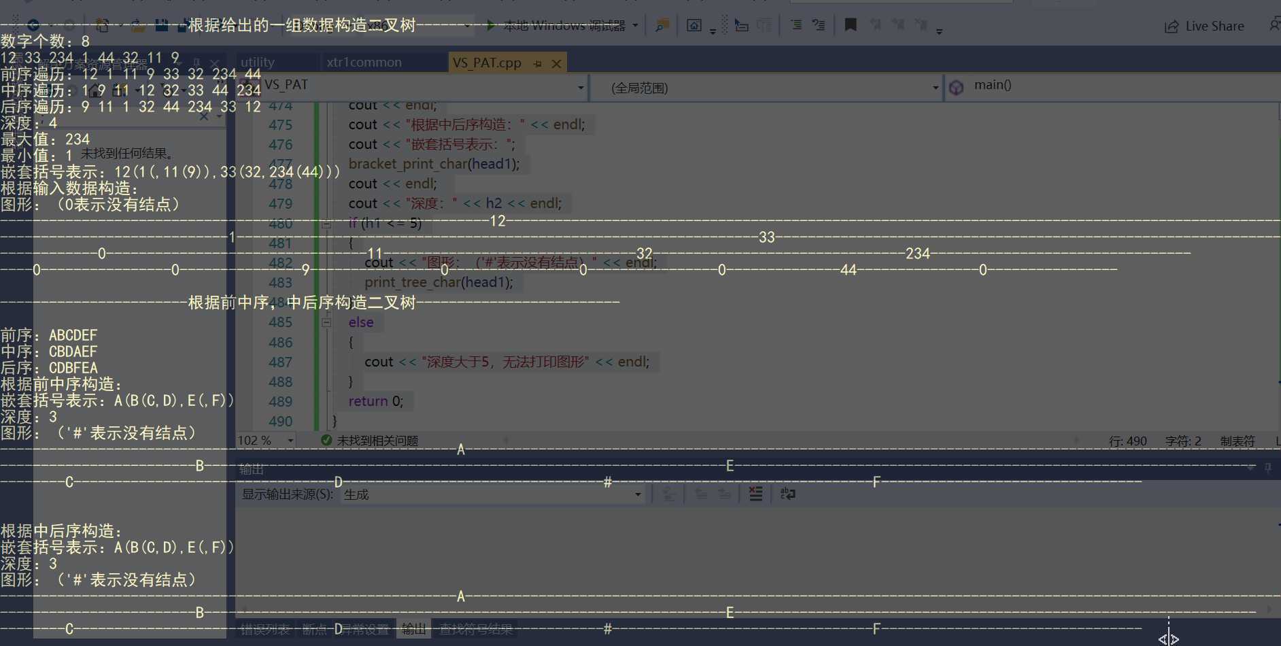This screenshot has width=1281, height=646.
Task: Click the editor horizontal scrollbar
Action: pos(790,439)
